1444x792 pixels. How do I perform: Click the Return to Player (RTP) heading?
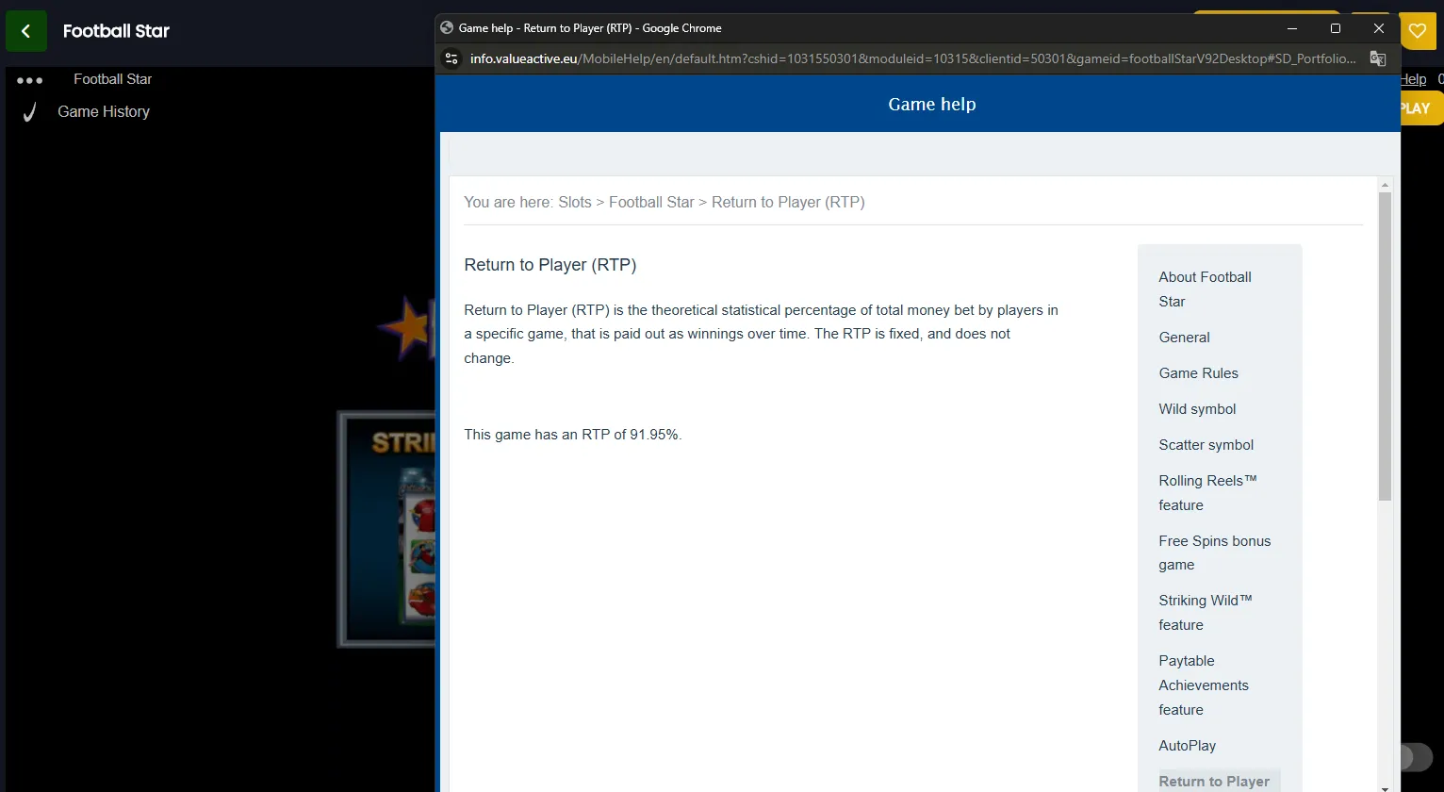(550, 265)
